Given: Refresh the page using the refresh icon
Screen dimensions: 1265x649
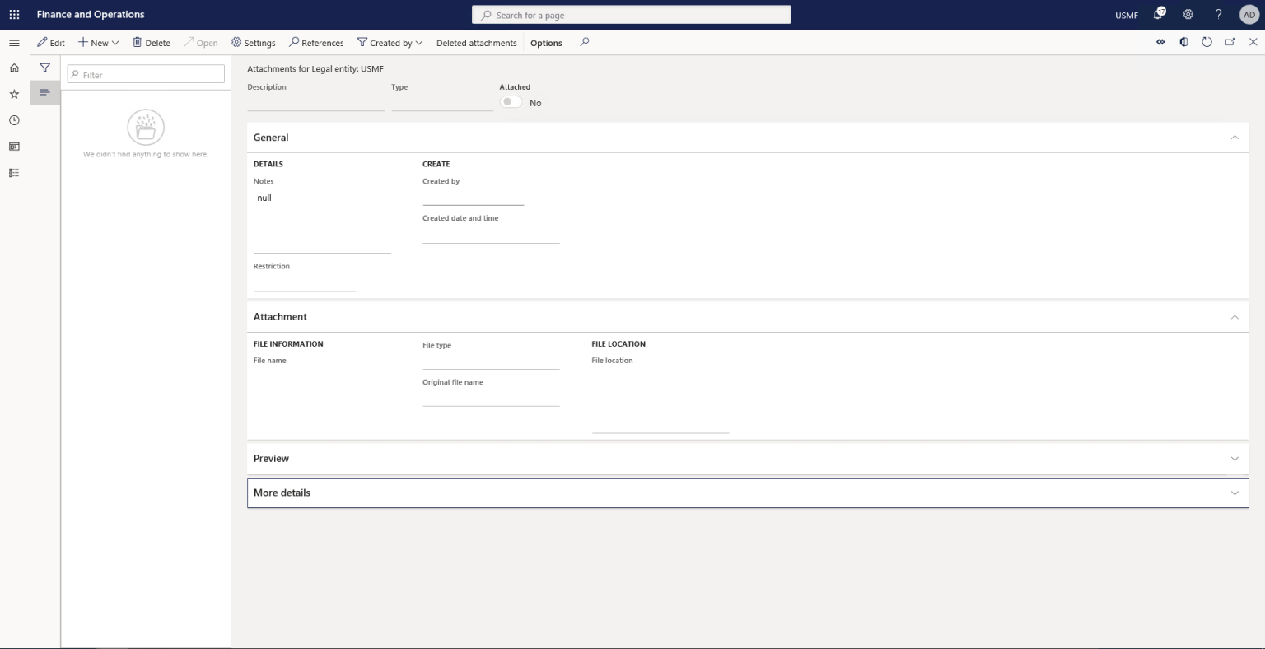Looking at the screenshot, I should point(1207,41).
